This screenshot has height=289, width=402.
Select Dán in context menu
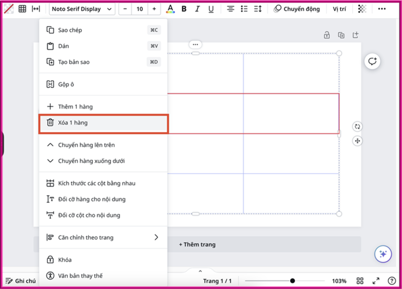point(104,46)
